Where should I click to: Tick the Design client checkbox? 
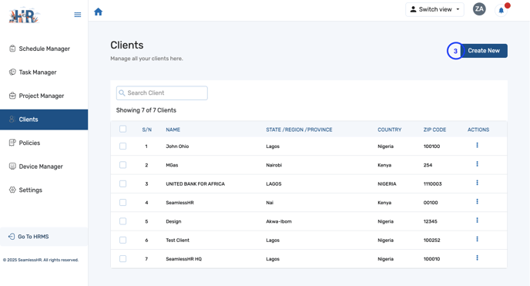[x=122, y=221]
